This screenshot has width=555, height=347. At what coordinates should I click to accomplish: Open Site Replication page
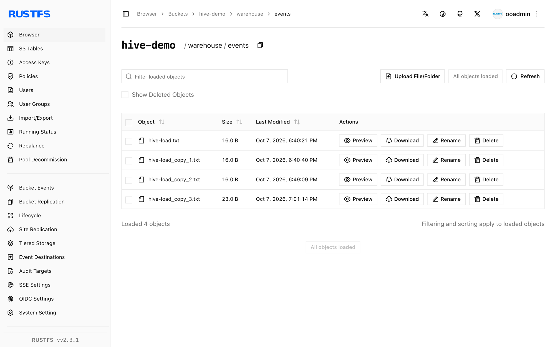[54, 229]
